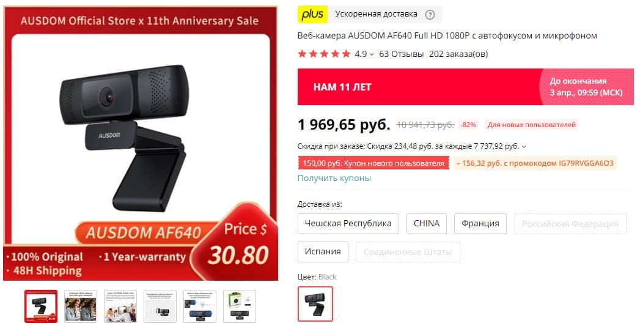Screen dimensions: 640x329
Task: Click the five-star rating icons
Action: pos(324,54)
